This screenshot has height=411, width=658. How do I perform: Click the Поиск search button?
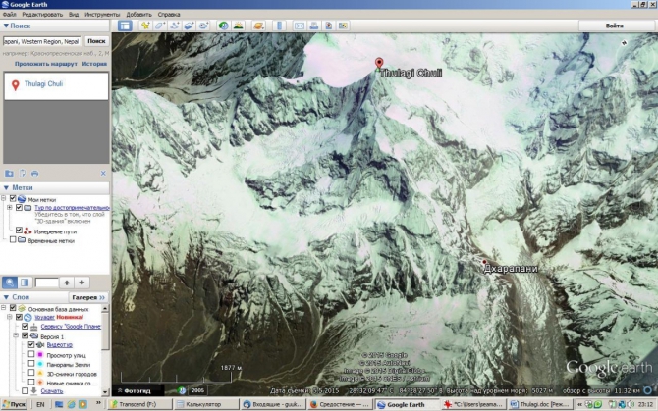coord(96,41)
